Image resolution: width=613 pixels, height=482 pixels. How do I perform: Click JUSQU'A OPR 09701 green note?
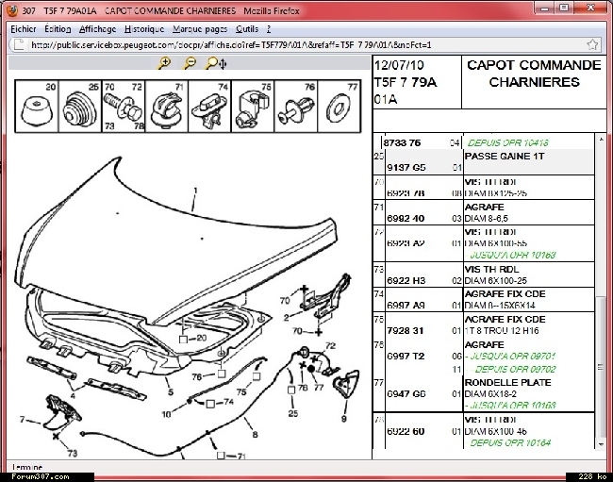[x=510, y=357]
